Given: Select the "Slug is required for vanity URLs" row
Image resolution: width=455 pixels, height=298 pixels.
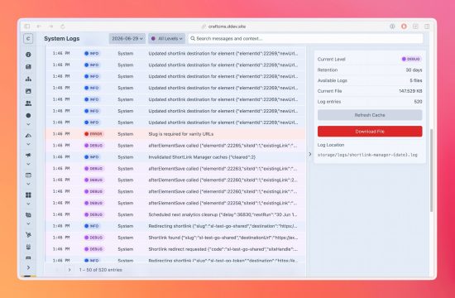Looking at the screenshot, I should point(175,134).
